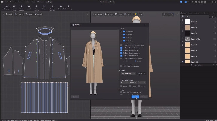Open the Assets menu
217x121 pixels.
27,2
